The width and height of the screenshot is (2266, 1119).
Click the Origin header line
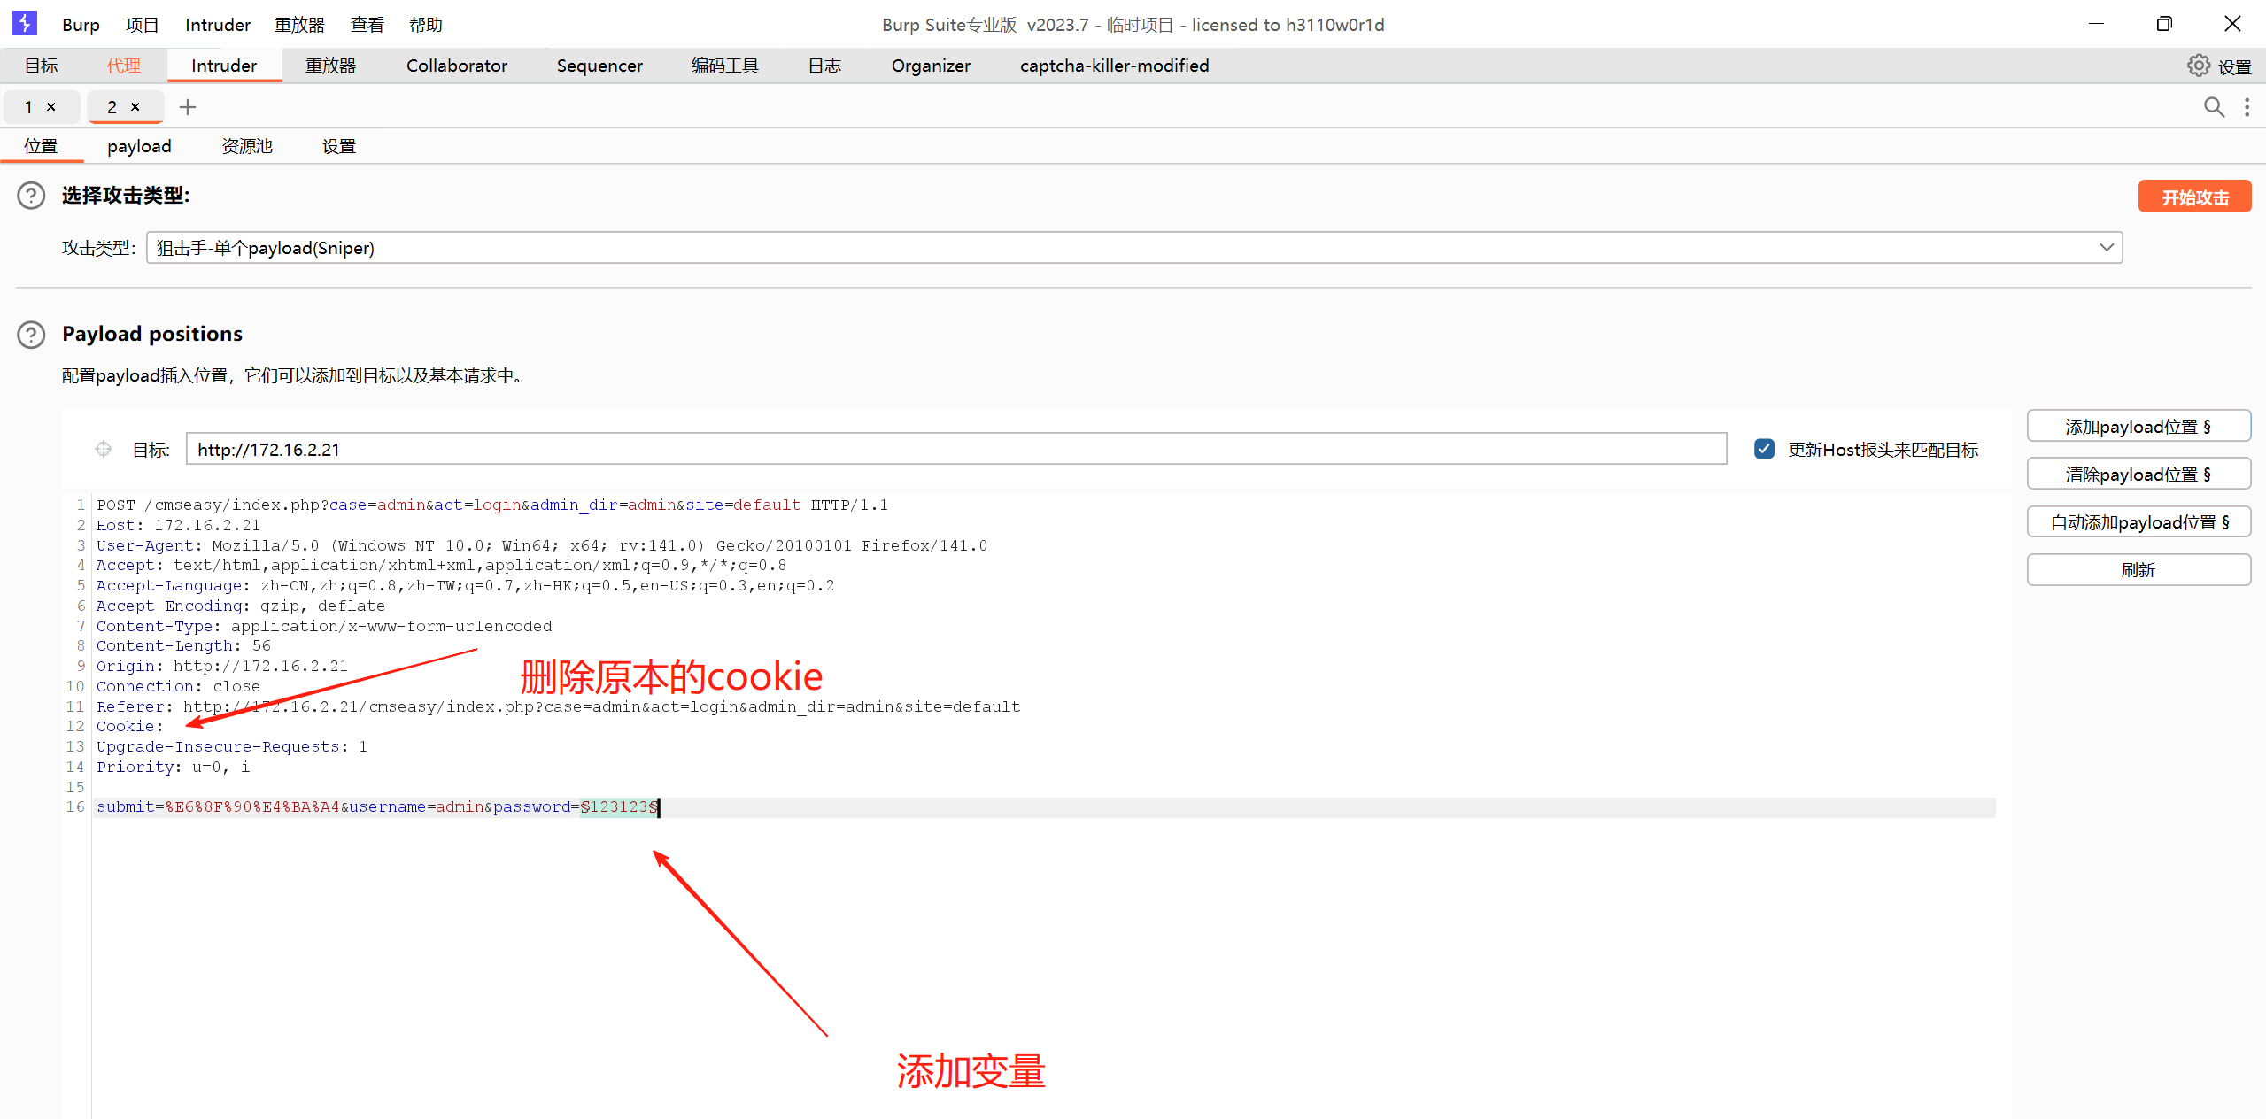click(x=222, y=667)
